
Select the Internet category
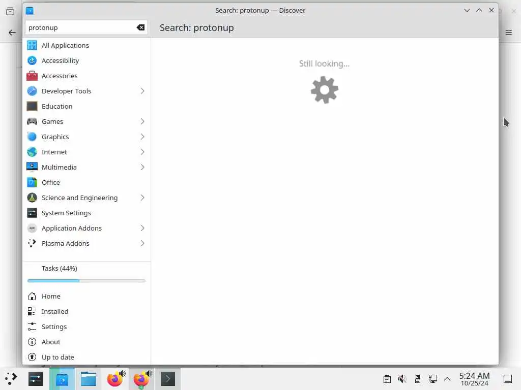point(86,152)
